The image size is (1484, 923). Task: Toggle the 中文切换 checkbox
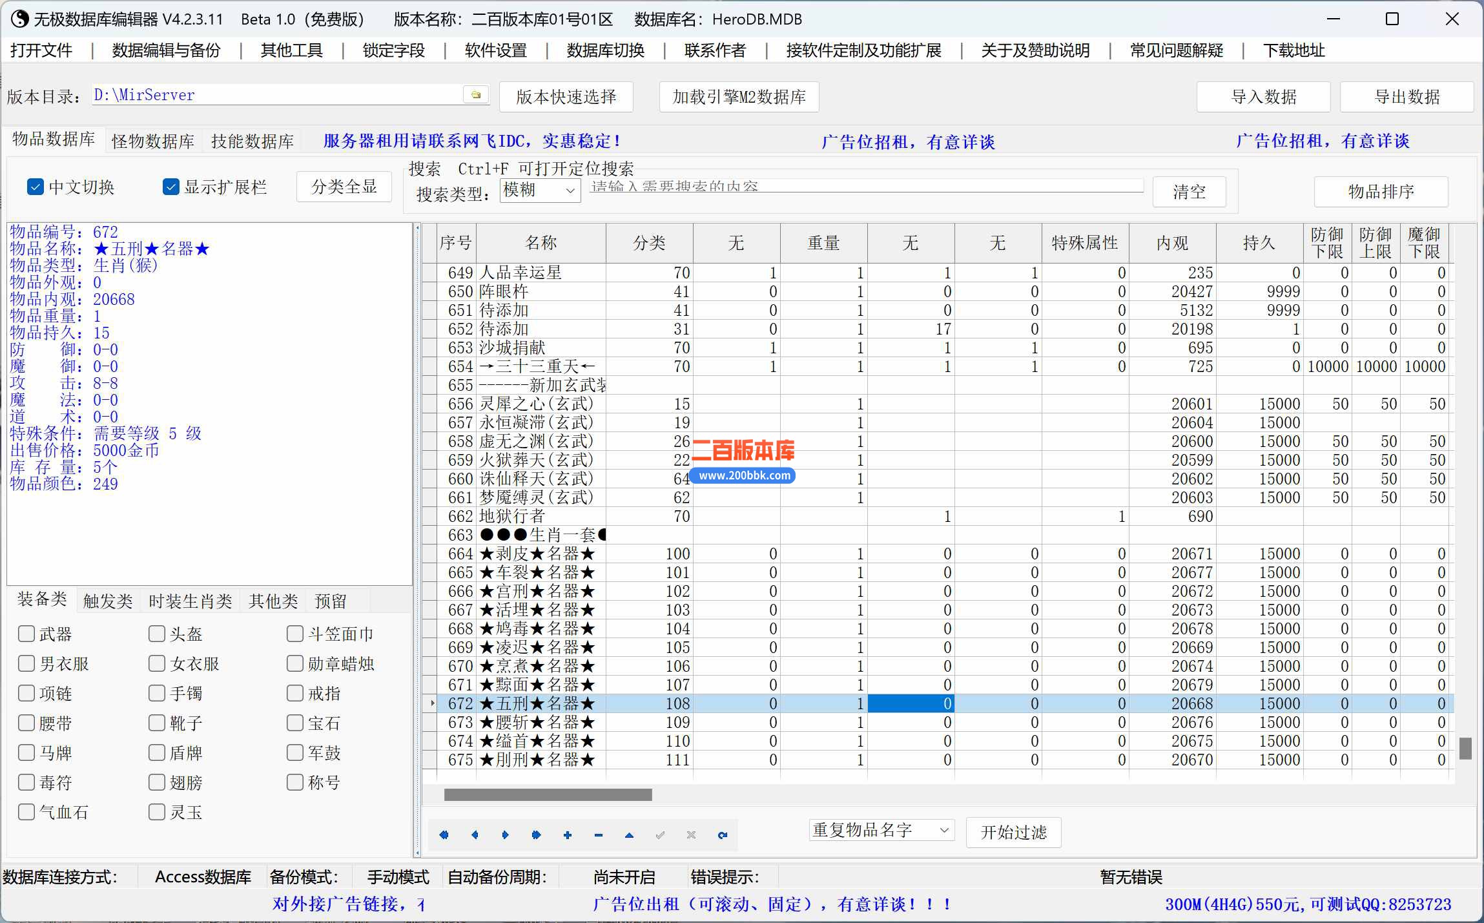pos(36,187)
